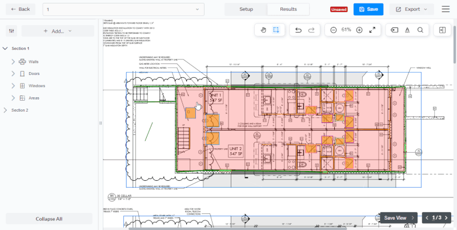Select the pan hand tool

pyautogui.click(x=263, y=30)
